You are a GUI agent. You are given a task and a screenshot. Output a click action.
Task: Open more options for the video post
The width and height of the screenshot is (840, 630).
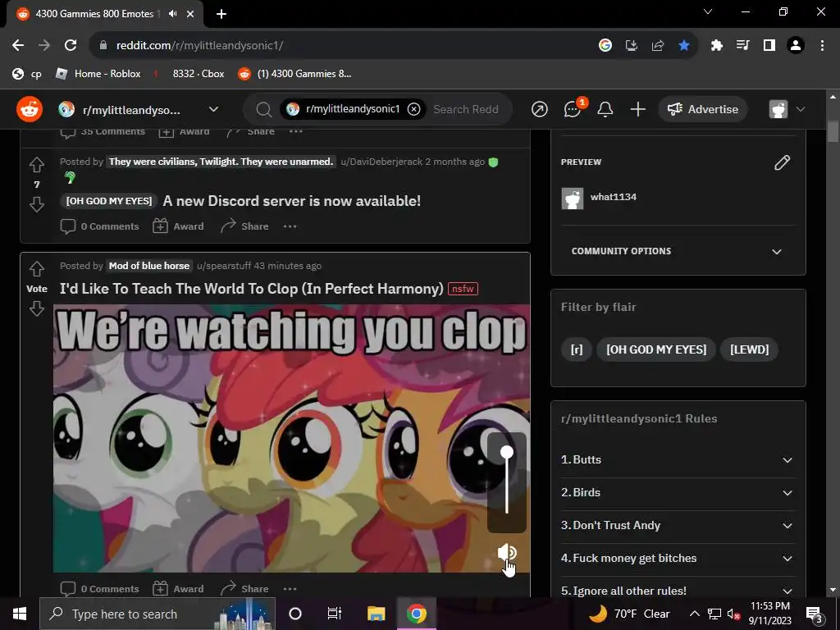[290, 589]
